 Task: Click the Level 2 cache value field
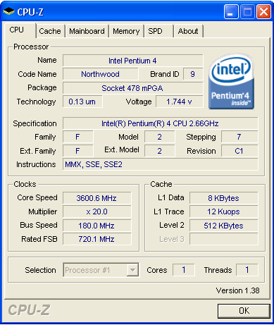point(223,226)
